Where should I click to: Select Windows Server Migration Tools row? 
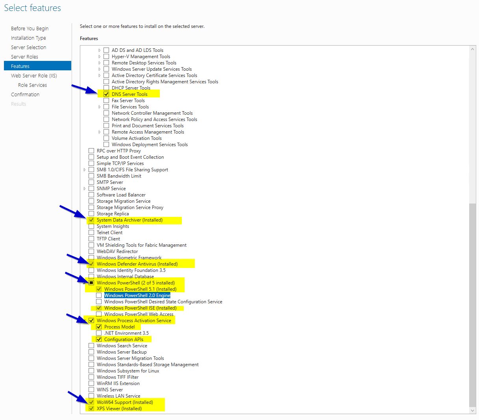[x=130, y=358]
